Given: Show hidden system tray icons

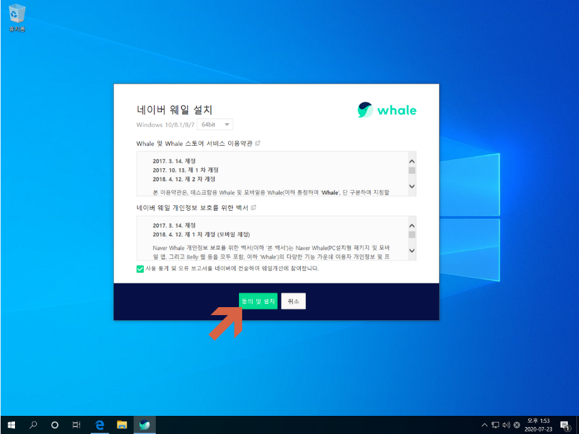Looking at the screenshot, I should pyautogui.click(x=485, y=425).
